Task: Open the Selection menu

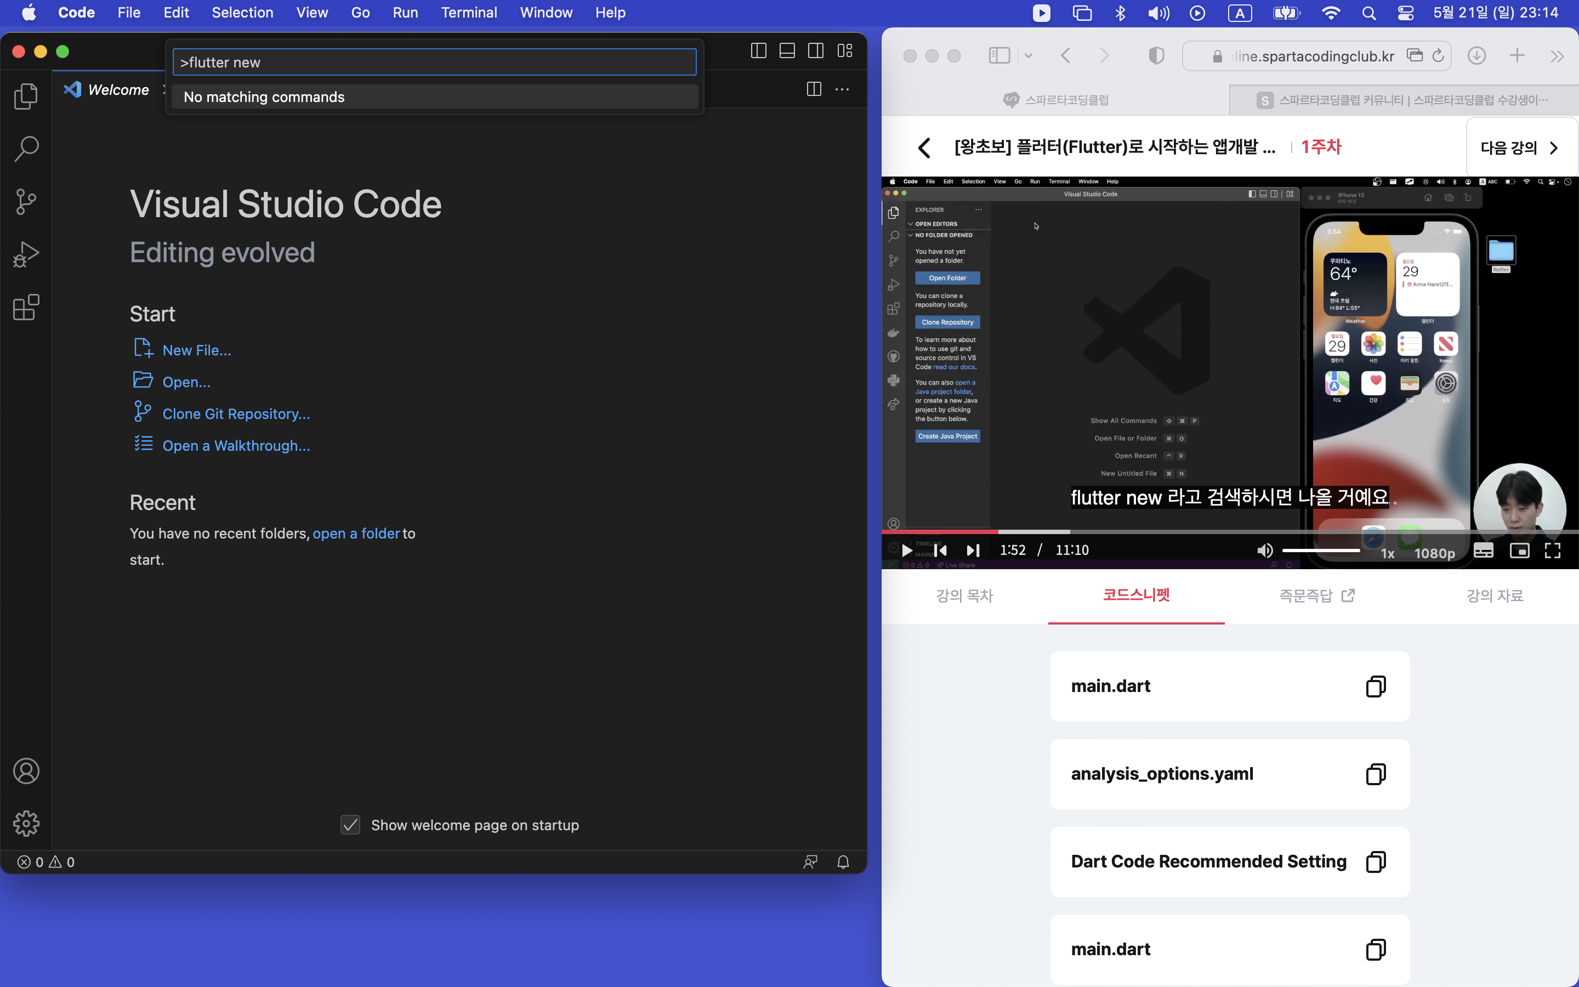Action: (x=243, y=13)
